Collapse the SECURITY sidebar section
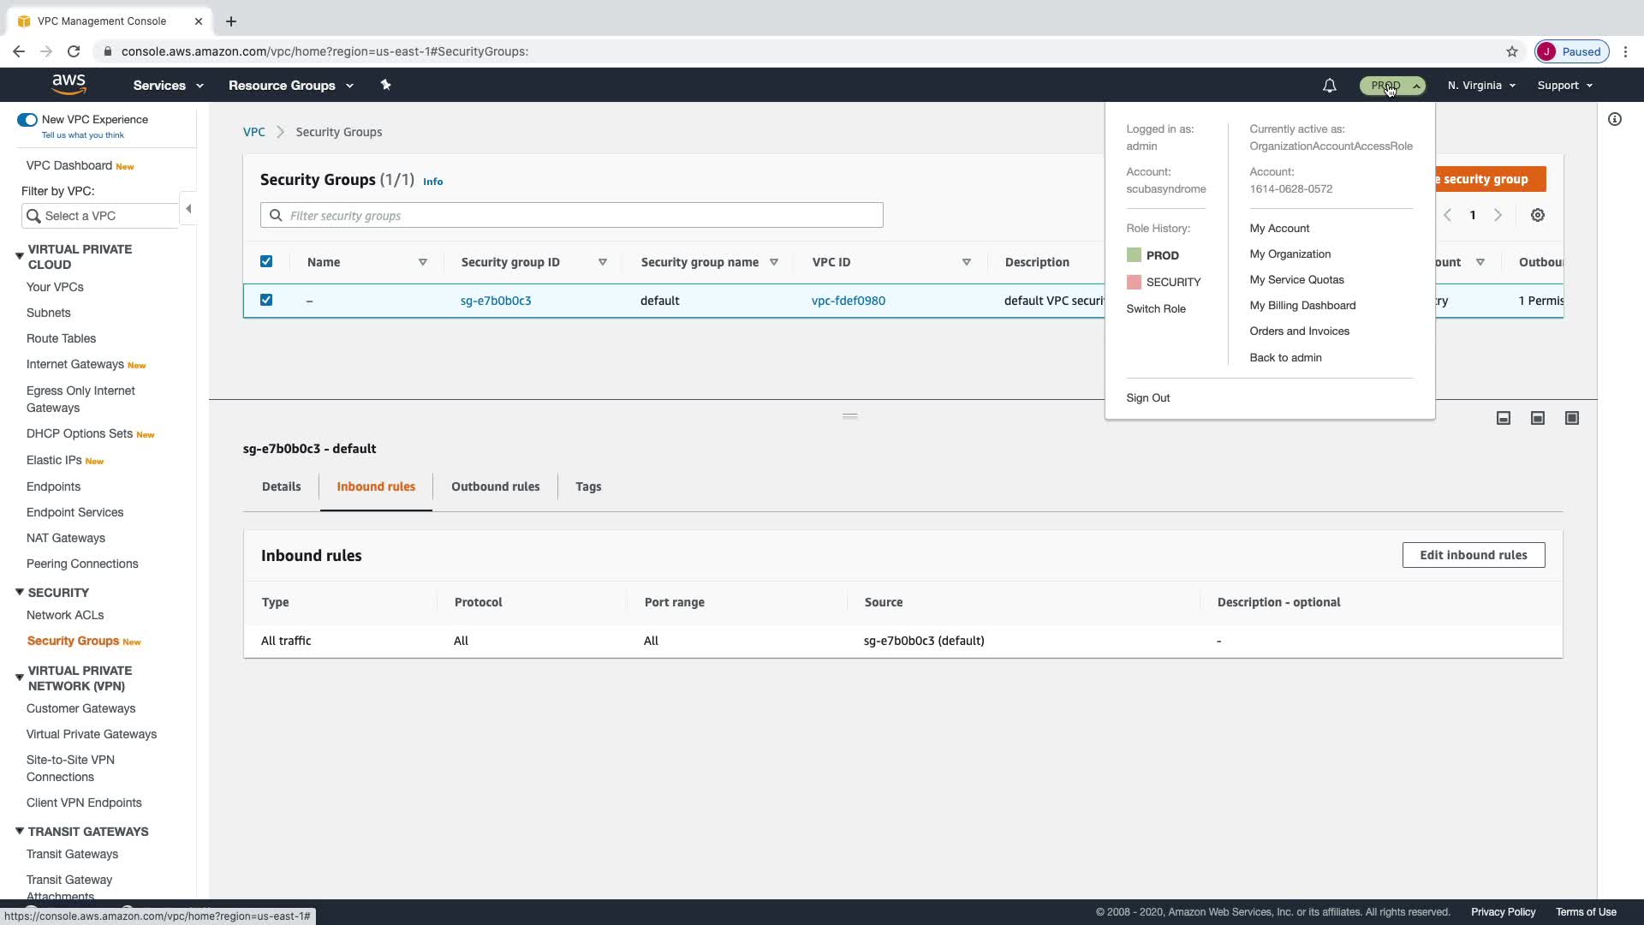The height and width of the screenshot is (925, 1644). 20,593
